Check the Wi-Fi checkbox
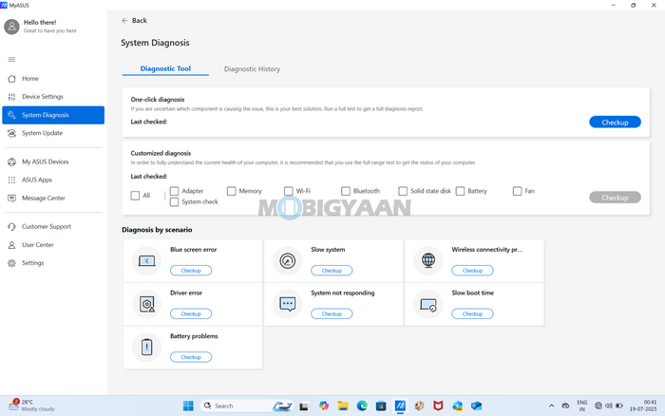This screenshot has height=416, width=665. [x=289, y=191]
